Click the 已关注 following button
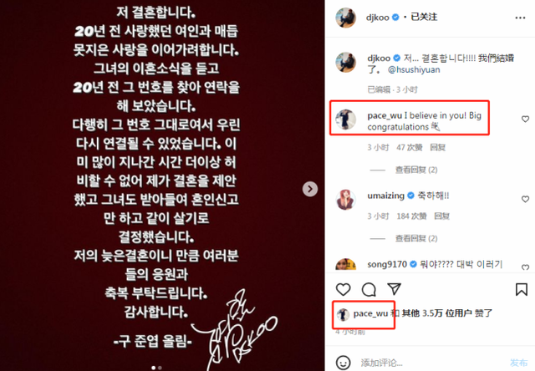Screen dimensions: 535x371 click(424, 17)
